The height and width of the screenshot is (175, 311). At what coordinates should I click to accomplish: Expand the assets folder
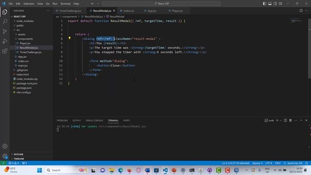pyautogui.click(x=31, y=35)
